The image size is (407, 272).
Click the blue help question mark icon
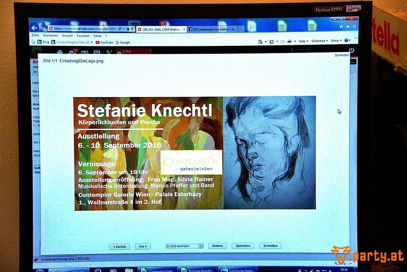click(x=346, y=40)
